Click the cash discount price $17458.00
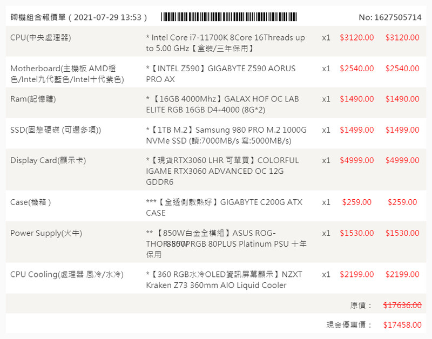The height and width of the screenshot is (339, 432). [x=402, y=325]
